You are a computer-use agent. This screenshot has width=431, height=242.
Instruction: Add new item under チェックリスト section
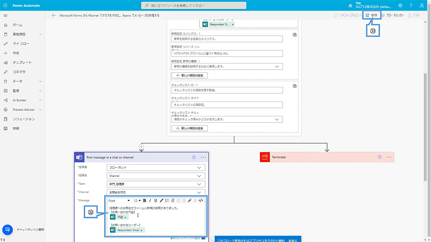tap(189, 128)
